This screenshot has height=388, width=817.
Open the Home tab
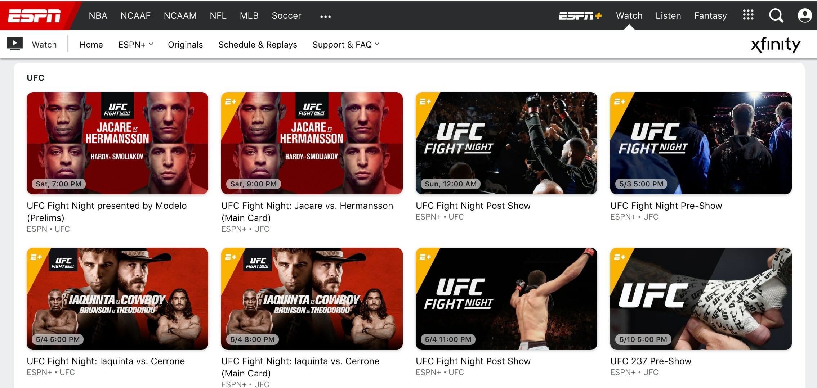(91, 45)
